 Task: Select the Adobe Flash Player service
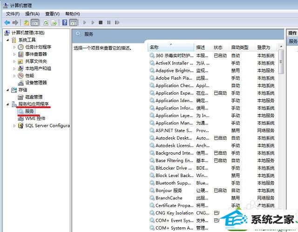pyautogui.click(x=212, y=78)
